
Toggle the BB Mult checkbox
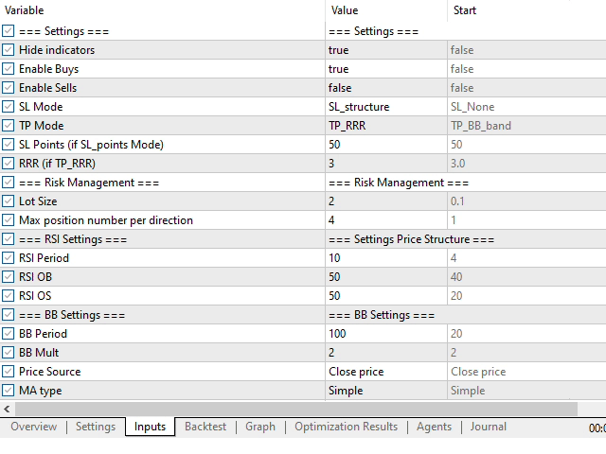9,353
